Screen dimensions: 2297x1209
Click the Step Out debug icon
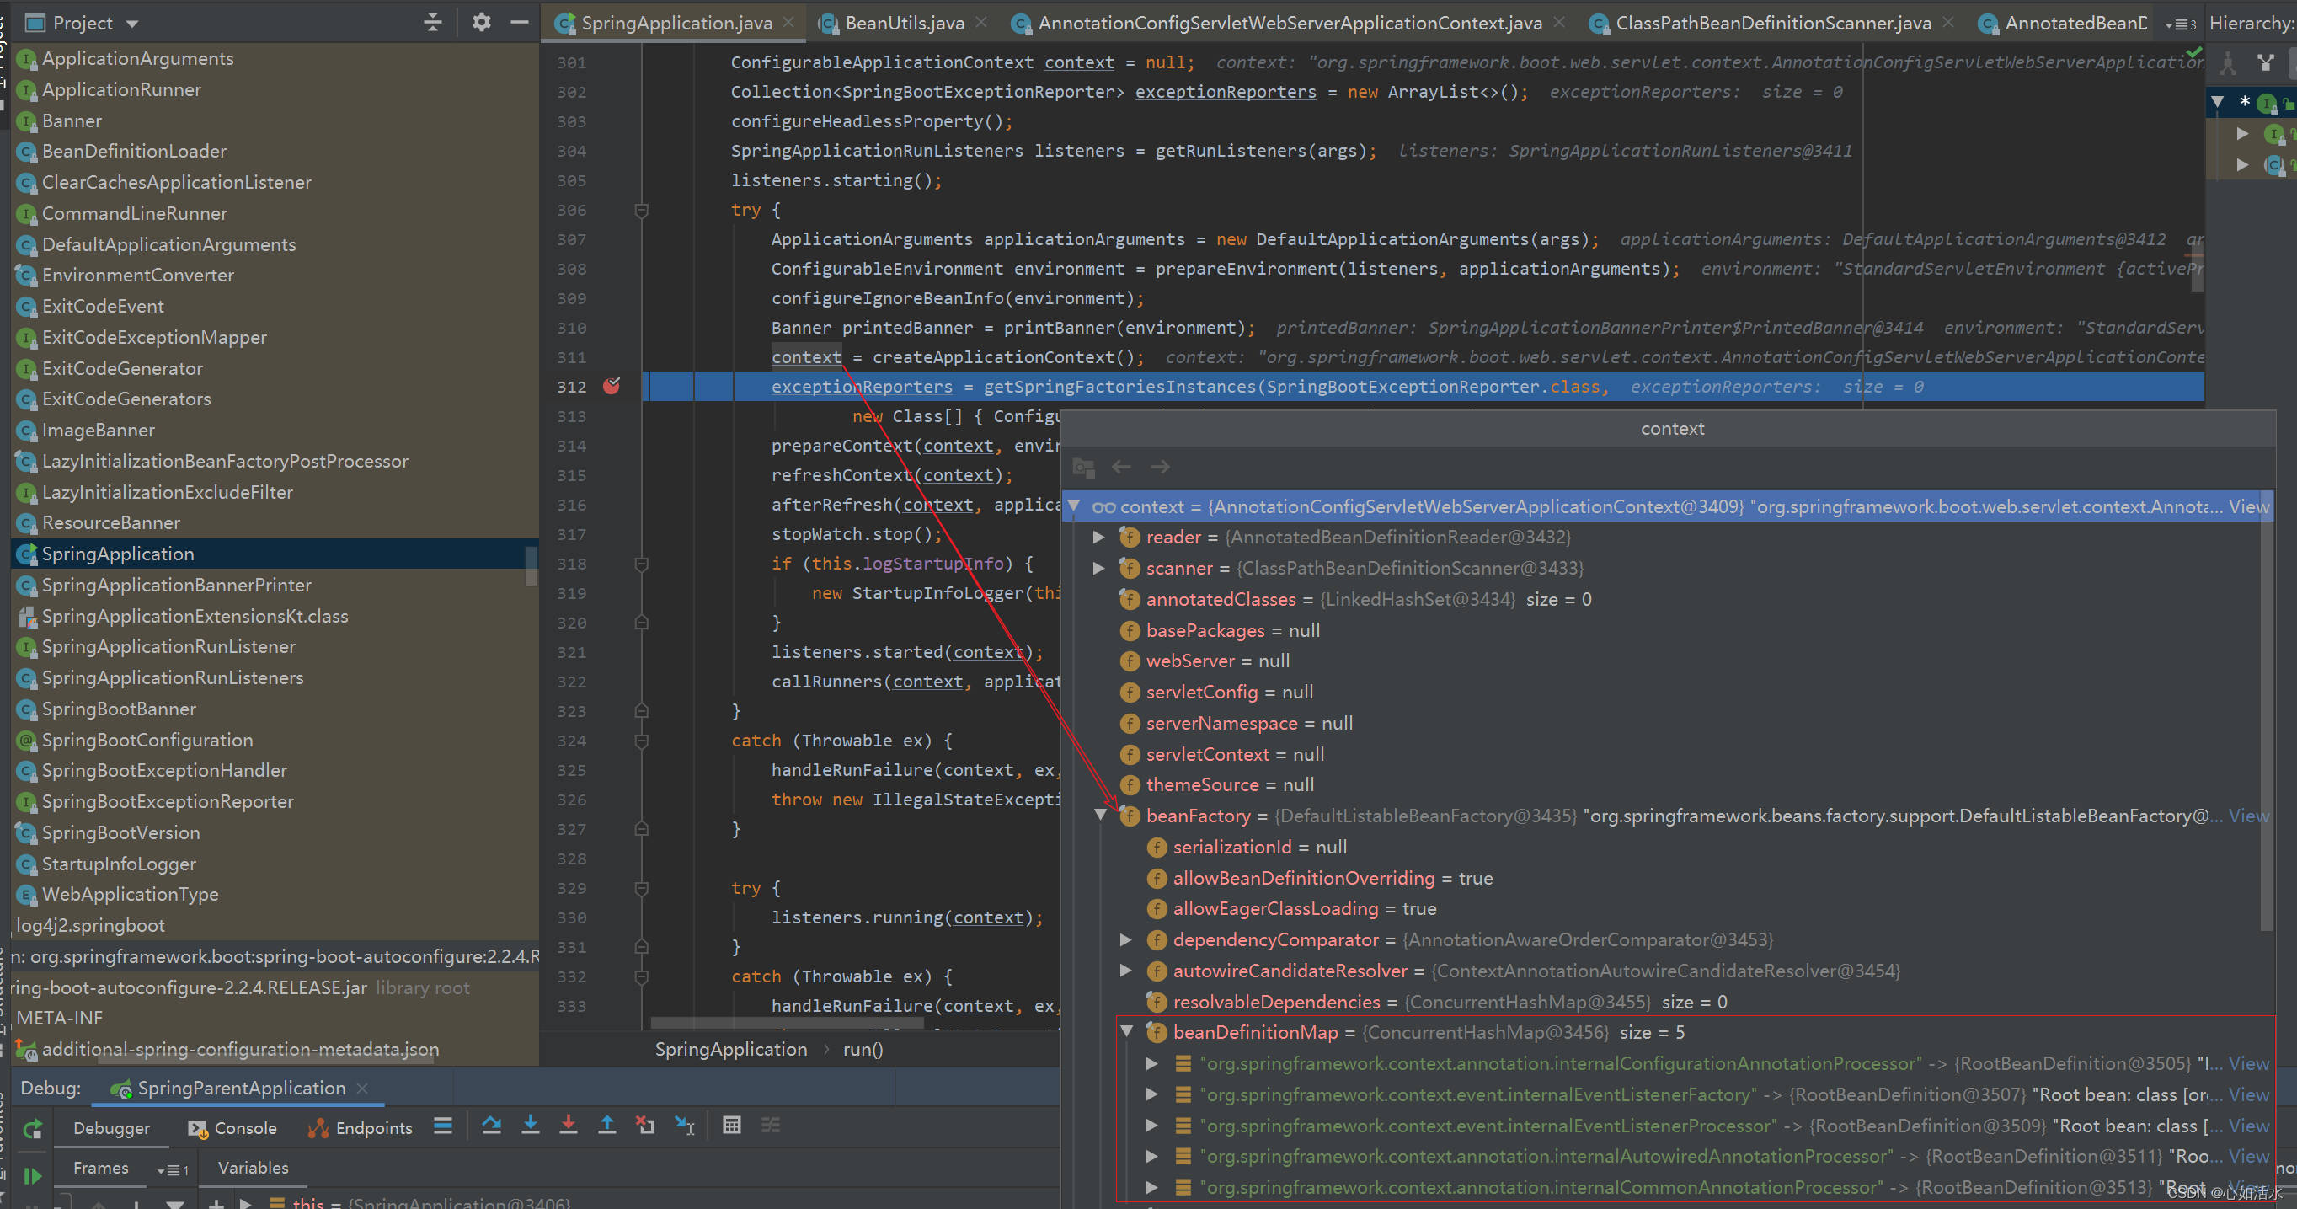(x=607, y=1126)
